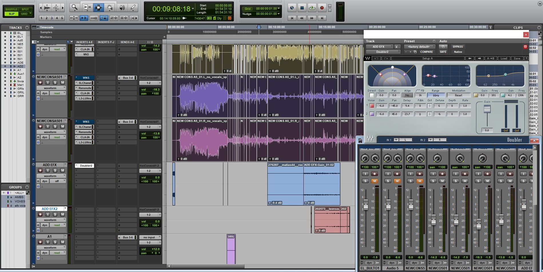The height and width of the screenshot is (272, 543).
Task: Open plug-in automation enable window icon
Action: point(443,47)
